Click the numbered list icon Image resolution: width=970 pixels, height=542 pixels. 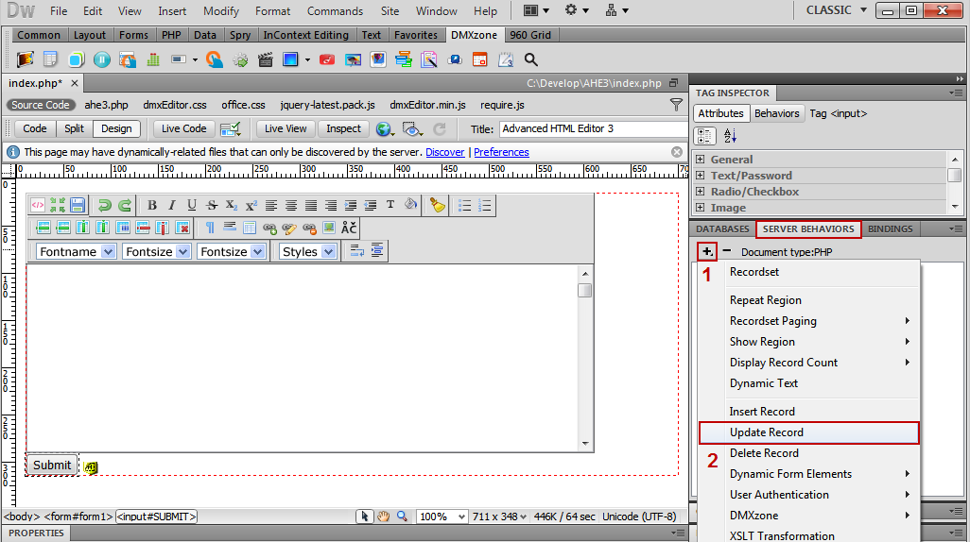click(485, 205)
